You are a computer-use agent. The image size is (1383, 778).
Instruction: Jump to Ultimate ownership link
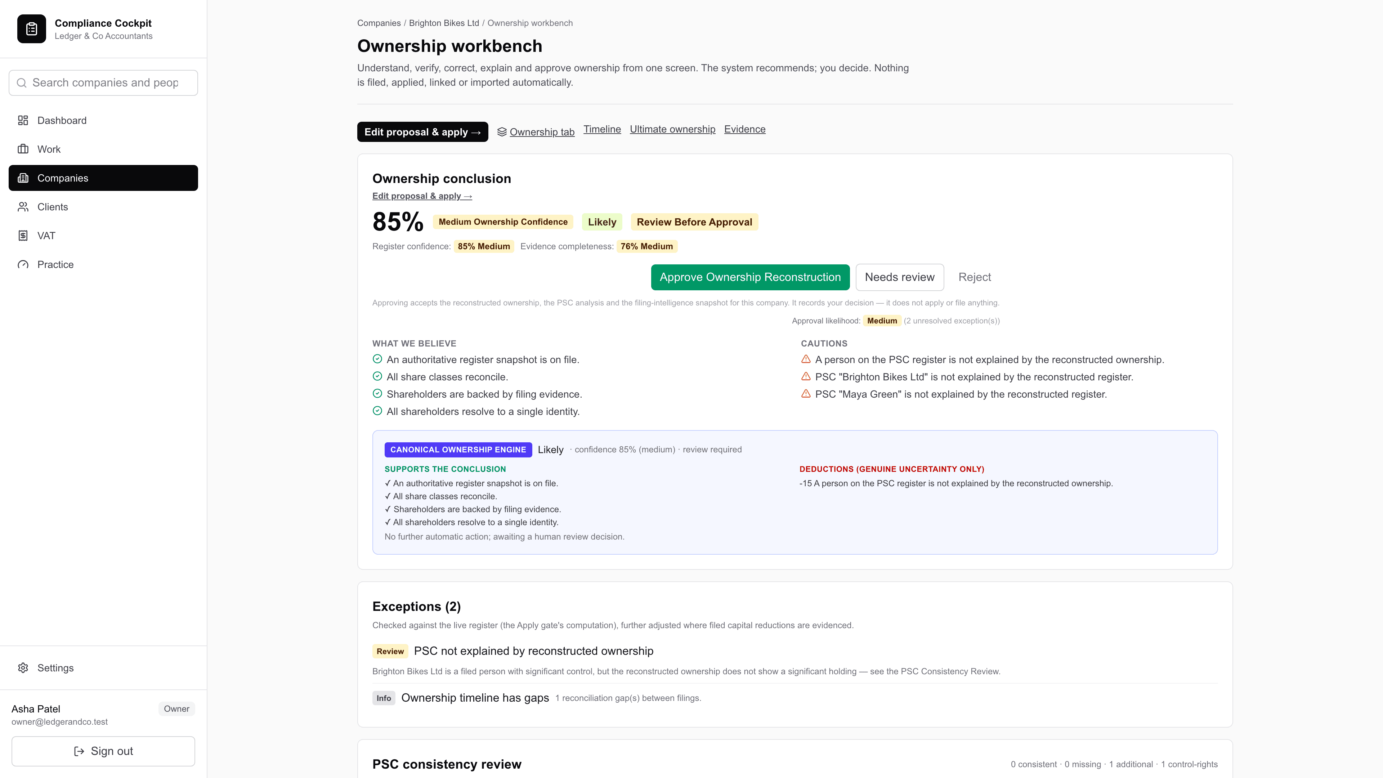(x=672, y=129)
